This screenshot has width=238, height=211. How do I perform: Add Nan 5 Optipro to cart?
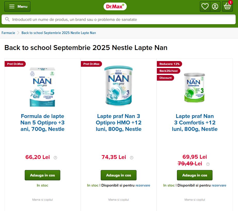[42, 175]
